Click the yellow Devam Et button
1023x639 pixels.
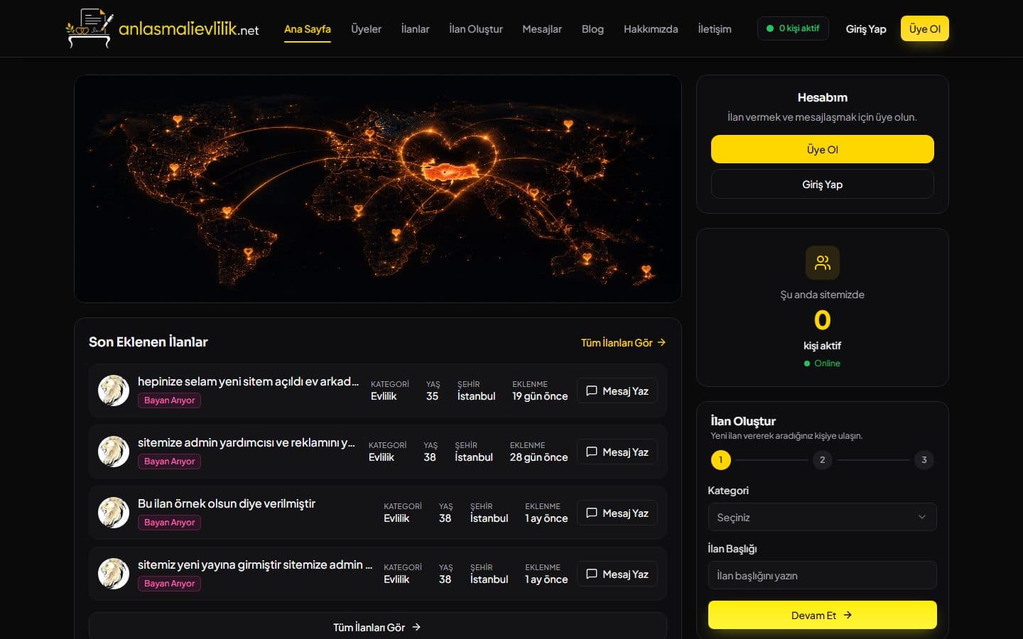coord(823,615)
